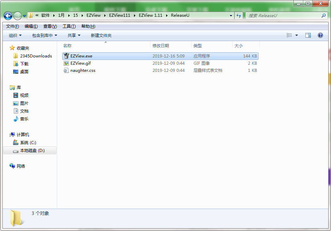
Task: Toggle the preview pane icon
Action: 308,35
